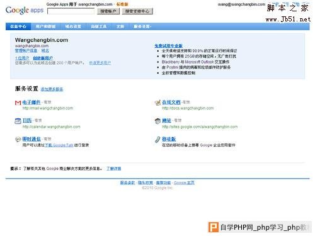
Task: Focus the search input field at top
Action: [x=71, y=11]
